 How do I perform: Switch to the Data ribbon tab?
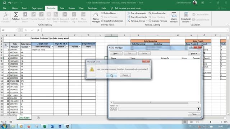point(62,8)
